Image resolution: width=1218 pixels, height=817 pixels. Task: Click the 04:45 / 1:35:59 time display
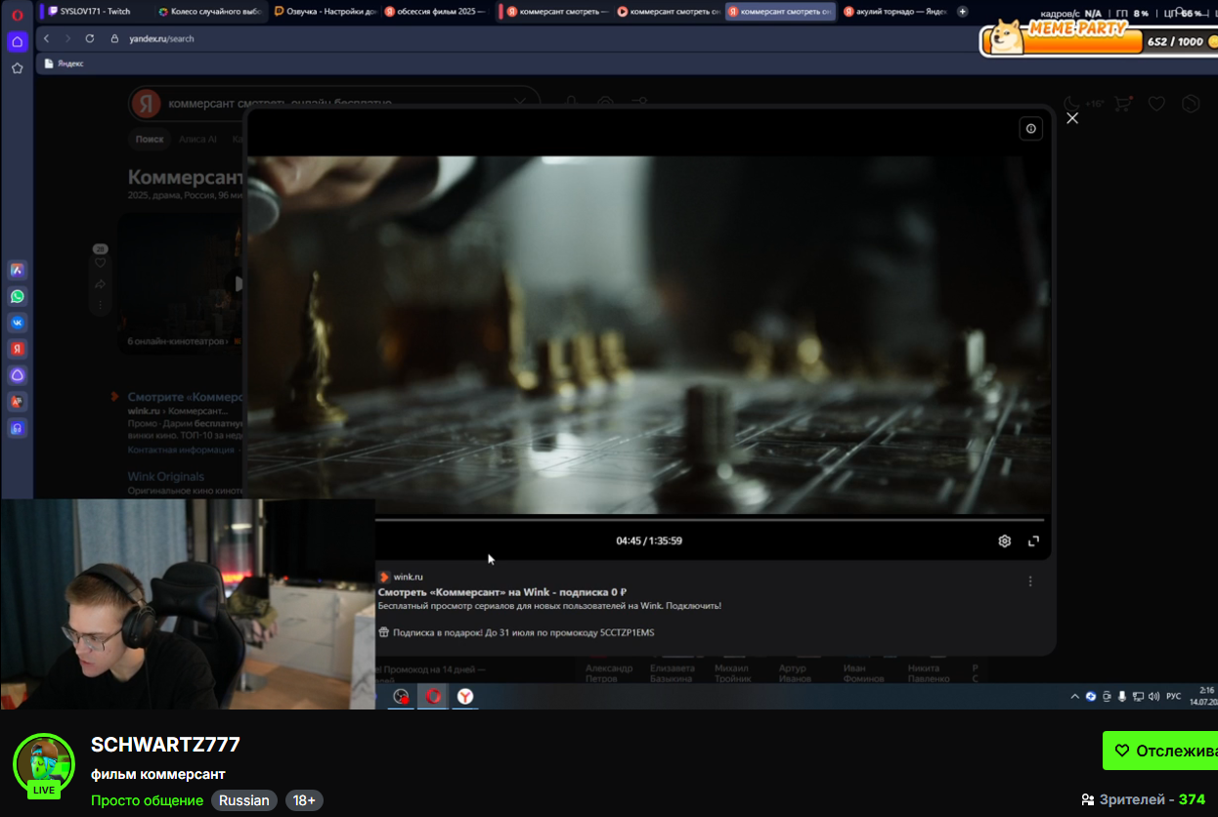(x=649, y=540)
